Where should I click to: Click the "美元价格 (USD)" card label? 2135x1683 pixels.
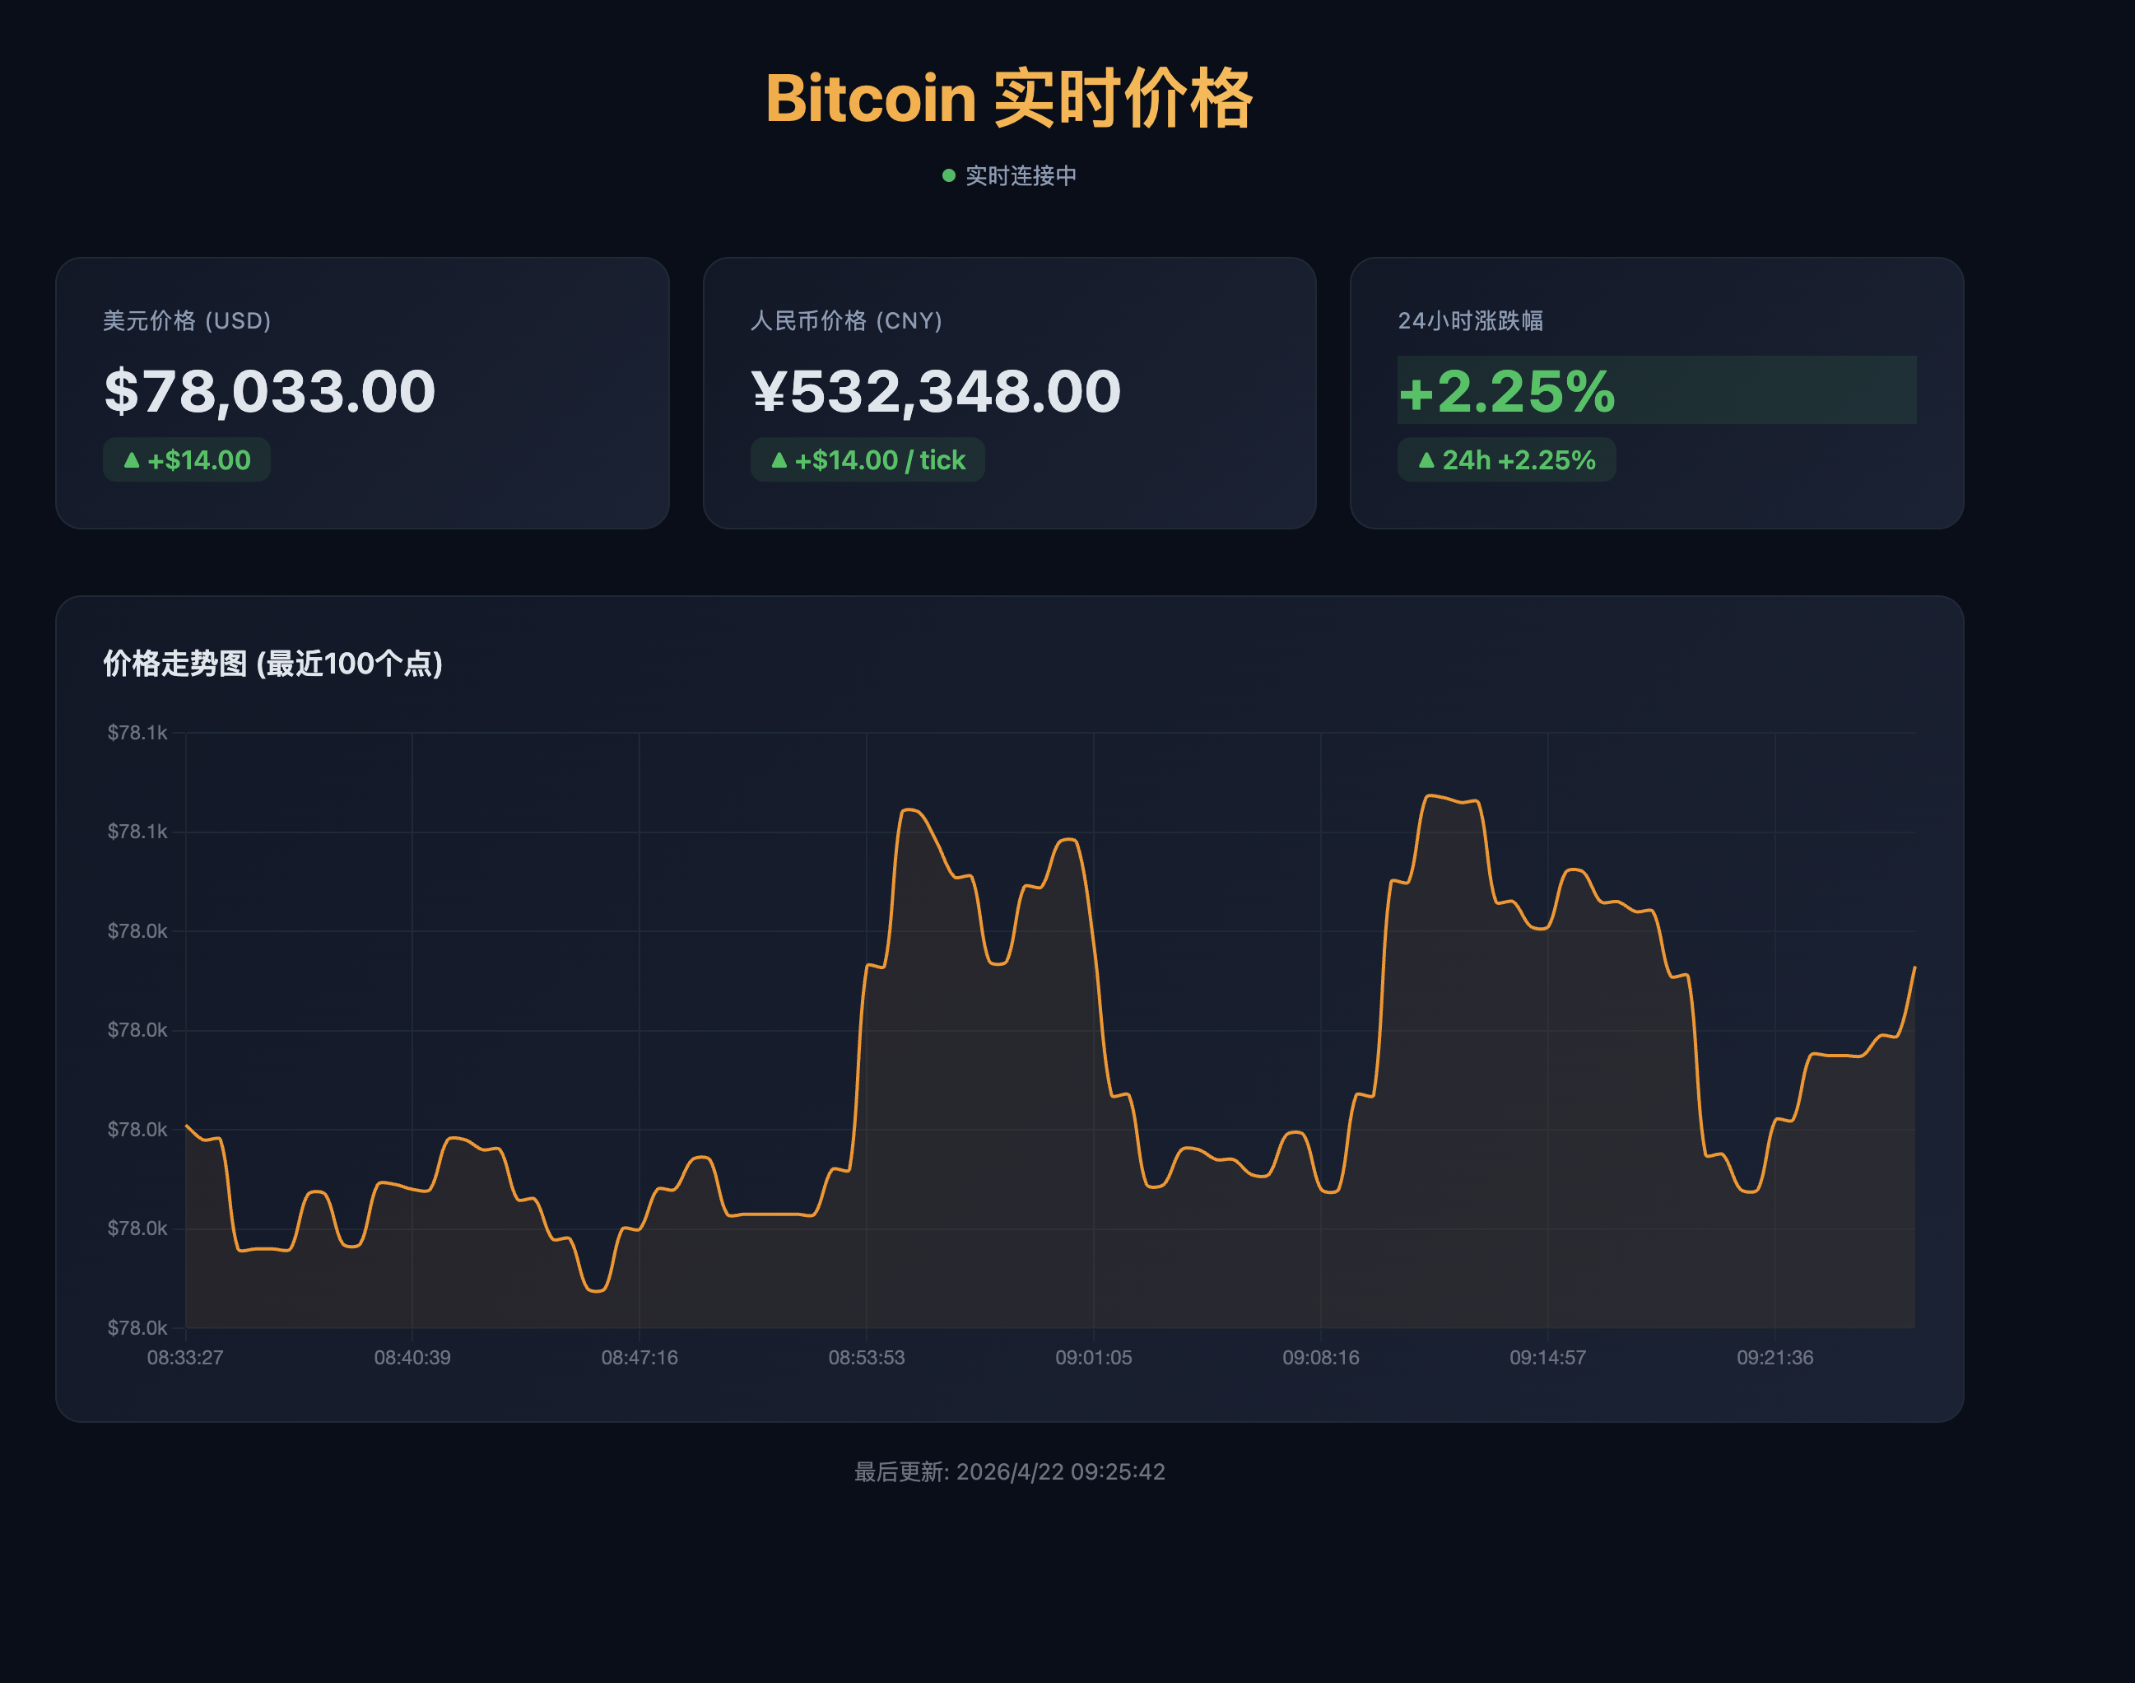(187, 320)
